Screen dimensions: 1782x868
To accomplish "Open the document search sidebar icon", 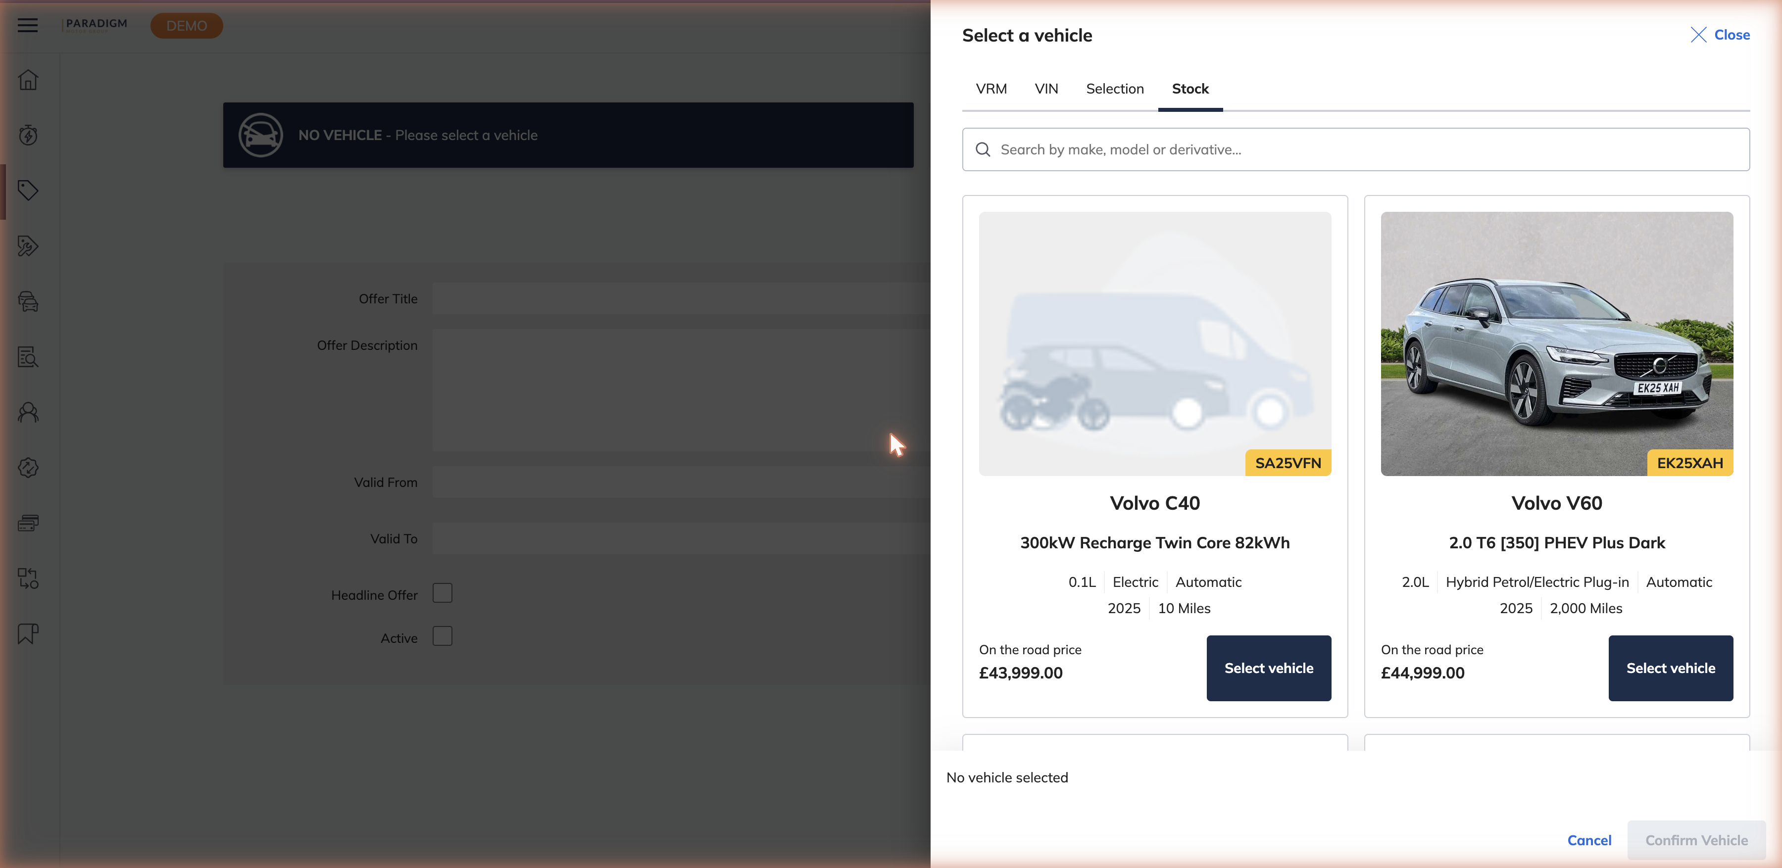I will click(x=28, y=357).
